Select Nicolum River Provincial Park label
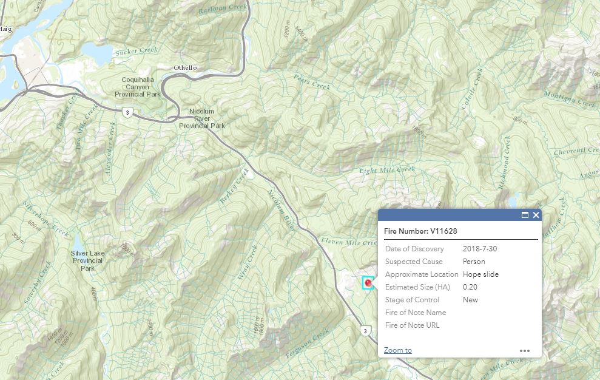The image size is (600, 380). click(201, 118)
